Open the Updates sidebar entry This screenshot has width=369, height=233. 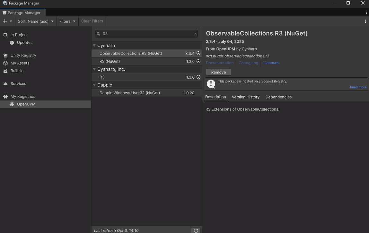click(x=25, y=43)
